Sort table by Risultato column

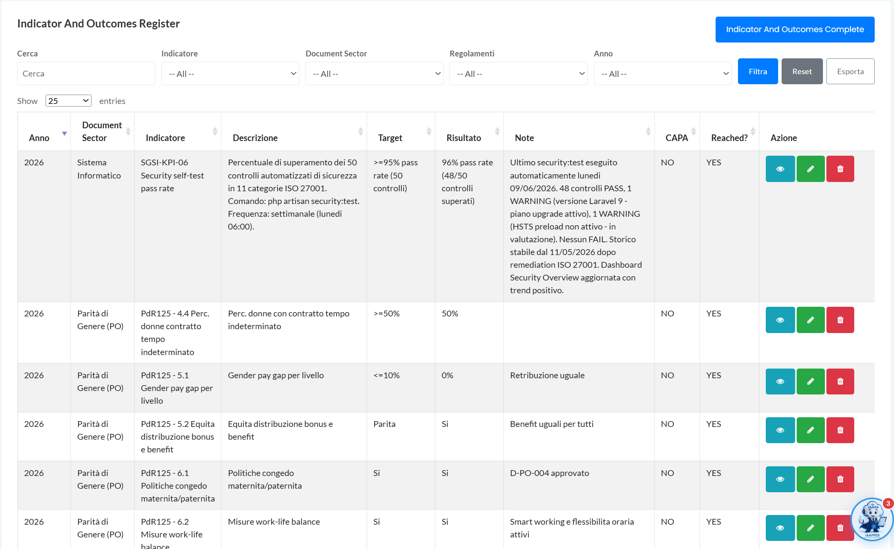point(469,132)
